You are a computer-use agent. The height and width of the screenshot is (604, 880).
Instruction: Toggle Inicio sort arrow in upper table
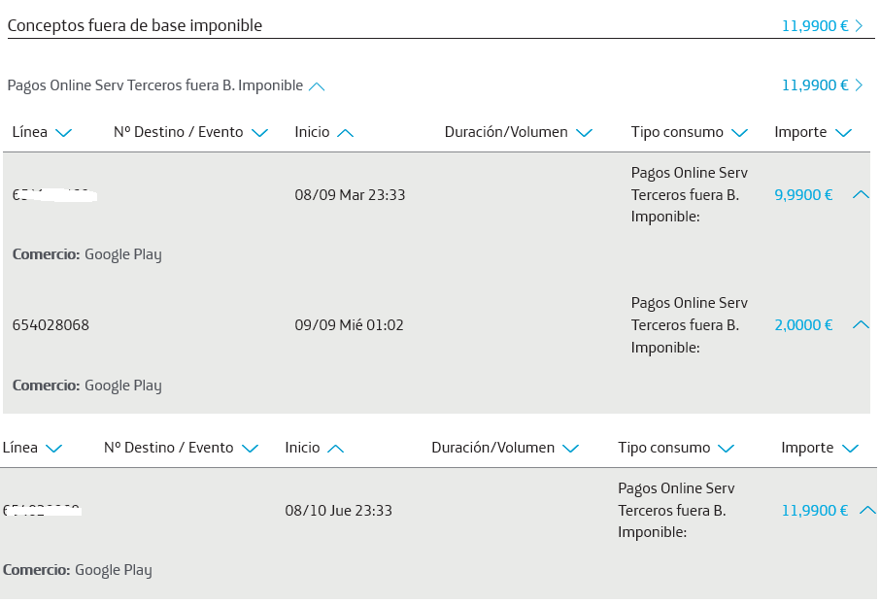click(345, 133)
